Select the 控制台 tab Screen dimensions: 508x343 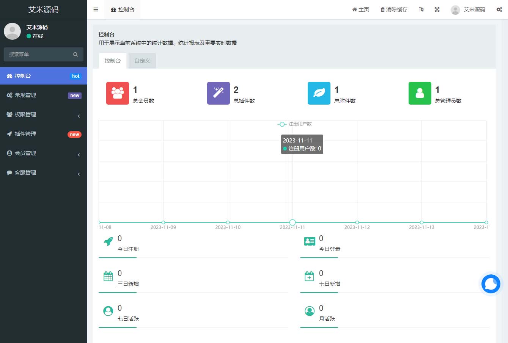112,60
